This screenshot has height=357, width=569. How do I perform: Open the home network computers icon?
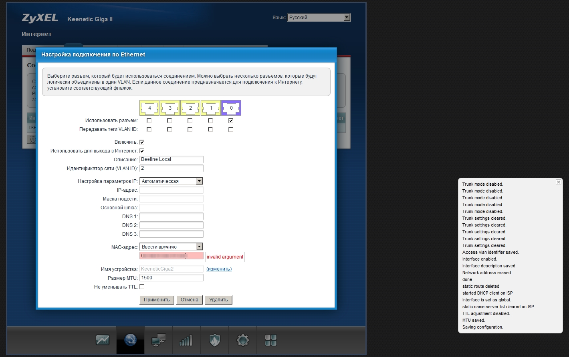point(159,340)
